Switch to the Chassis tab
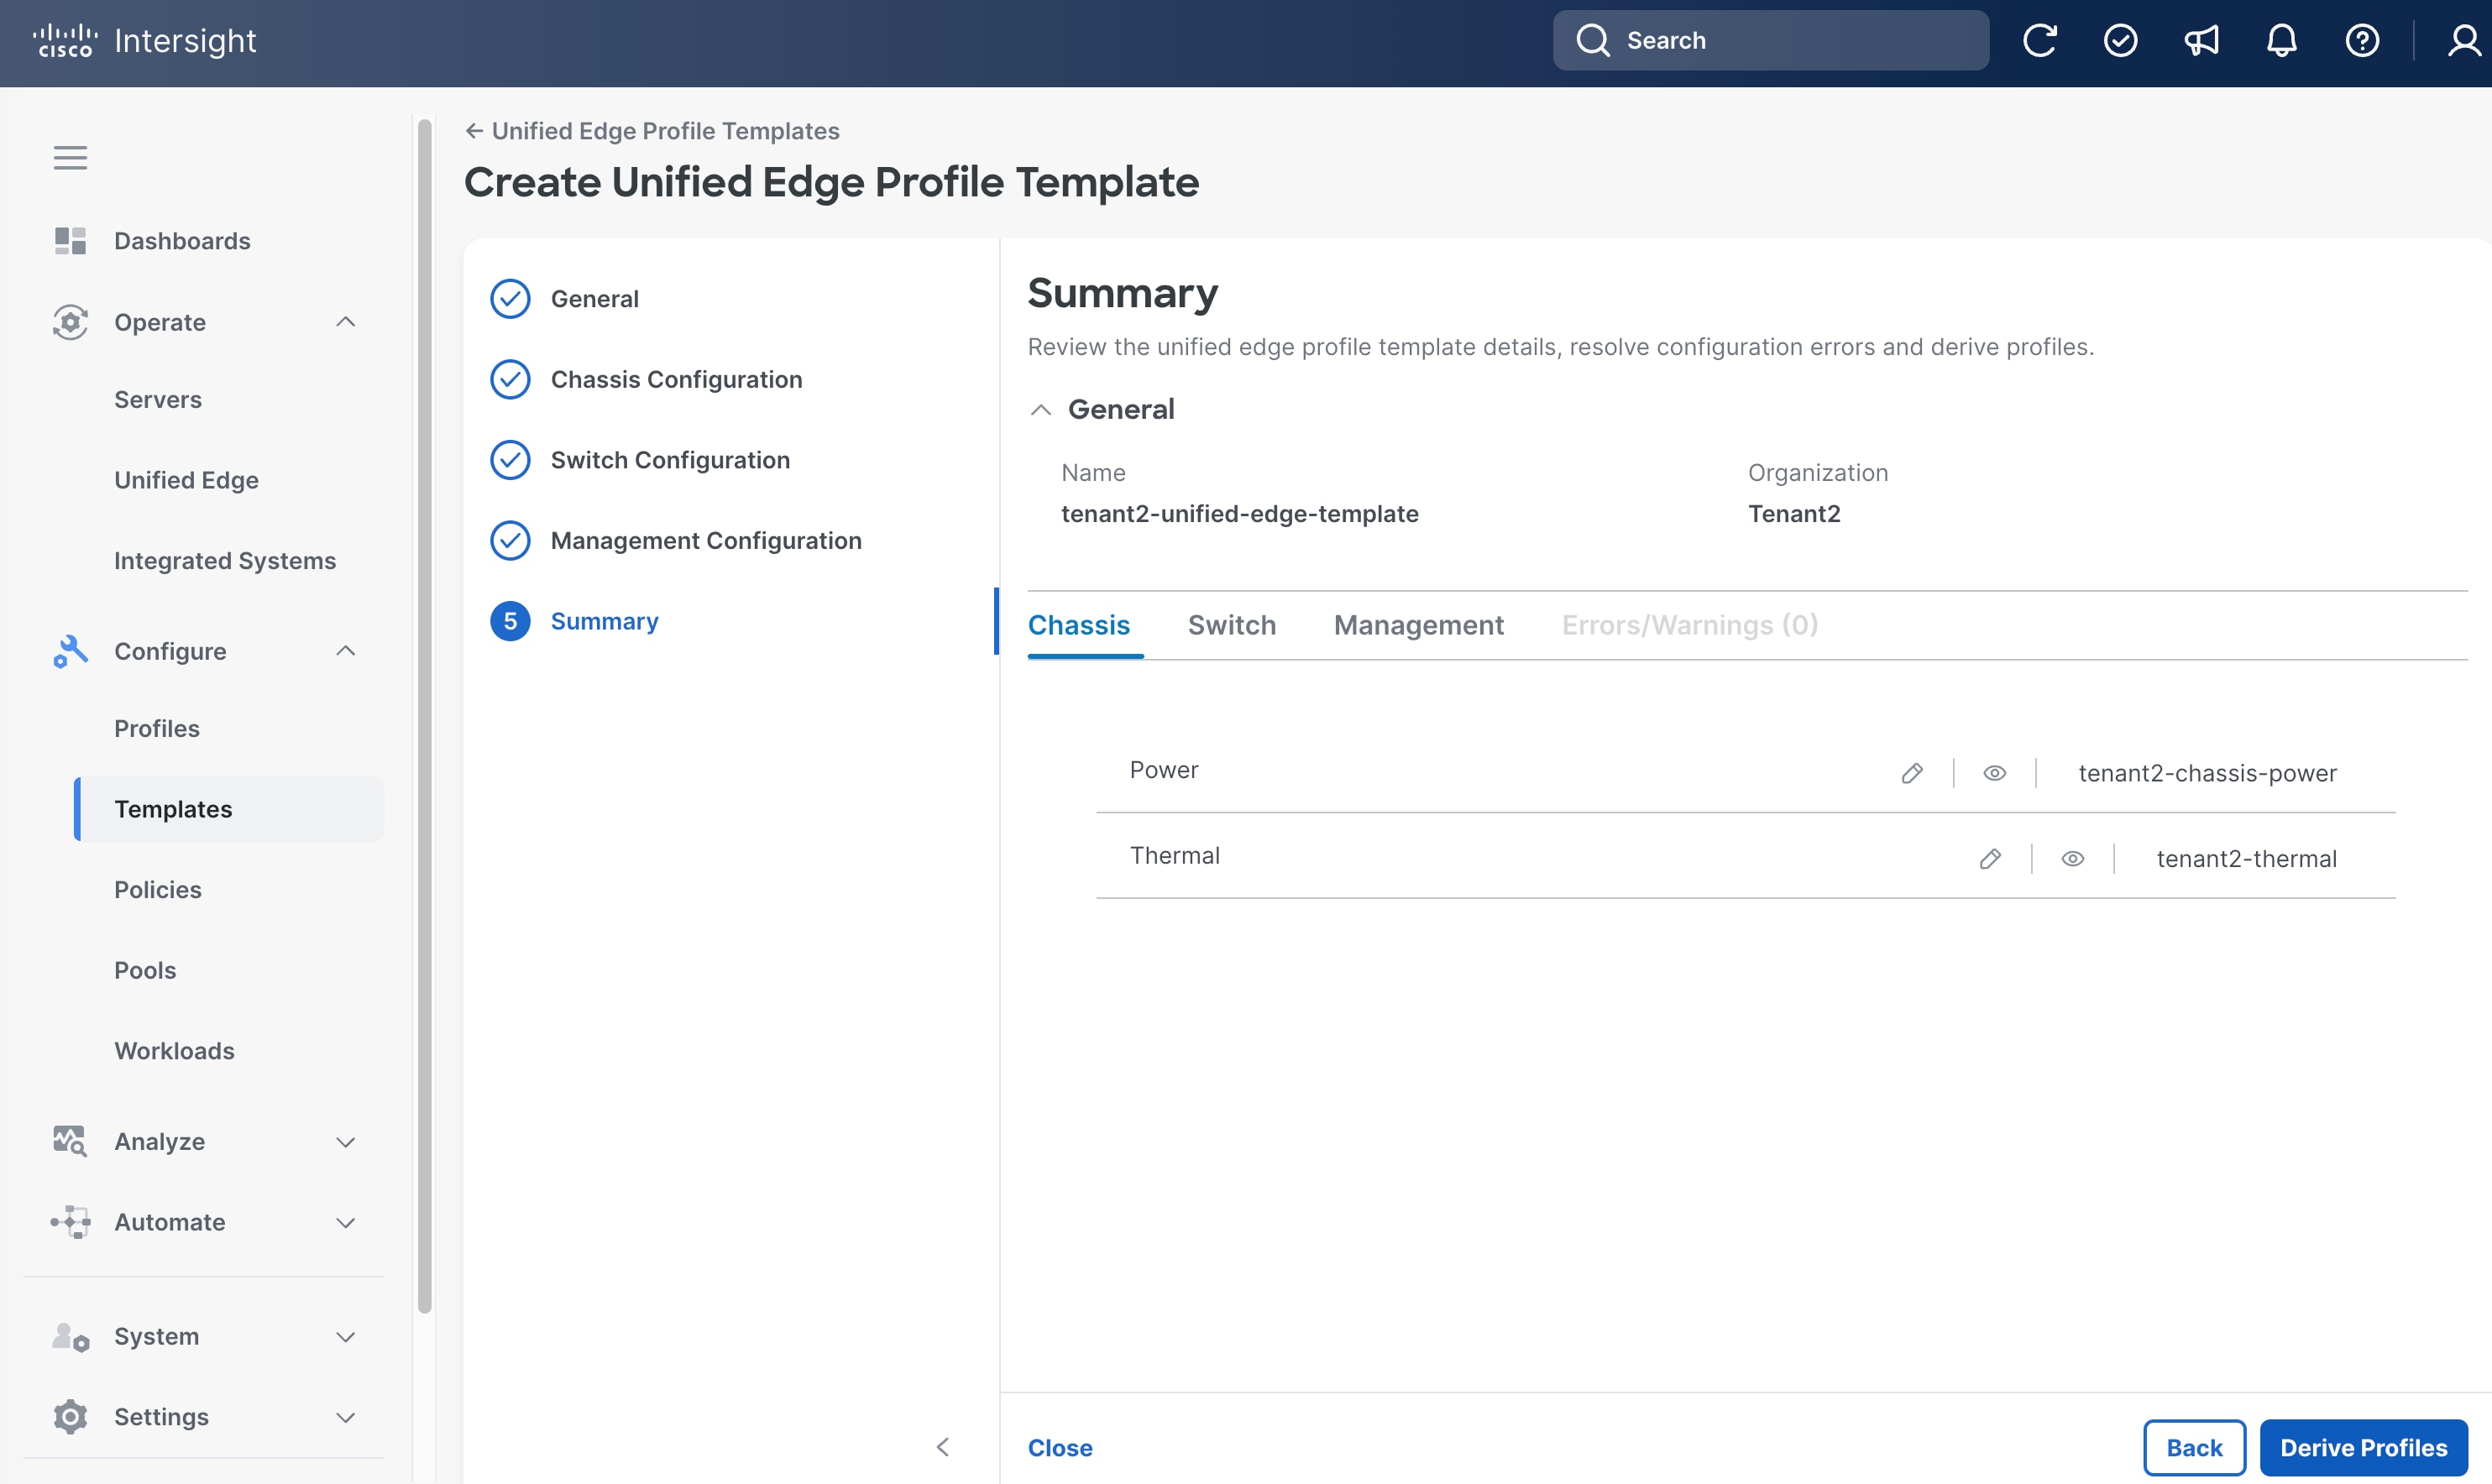Viewport: 2492px width, 1484px height. pos(1078,625)
